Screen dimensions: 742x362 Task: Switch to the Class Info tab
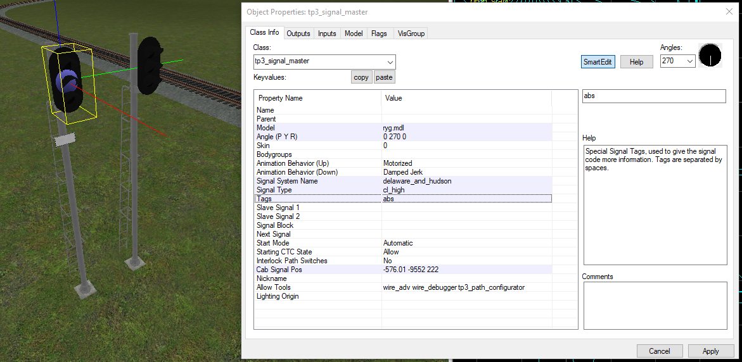[x=264, y=33]
